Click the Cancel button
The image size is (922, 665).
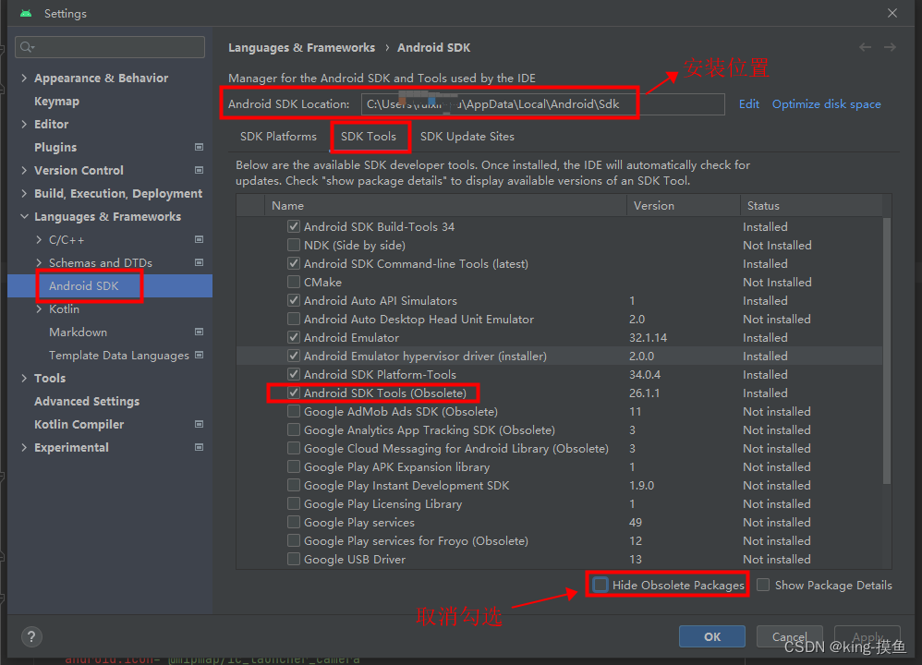tap(790, 636)
